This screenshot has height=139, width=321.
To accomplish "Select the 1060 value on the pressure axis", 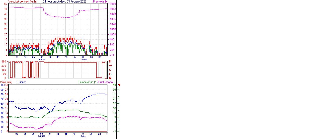I will 113,4.
